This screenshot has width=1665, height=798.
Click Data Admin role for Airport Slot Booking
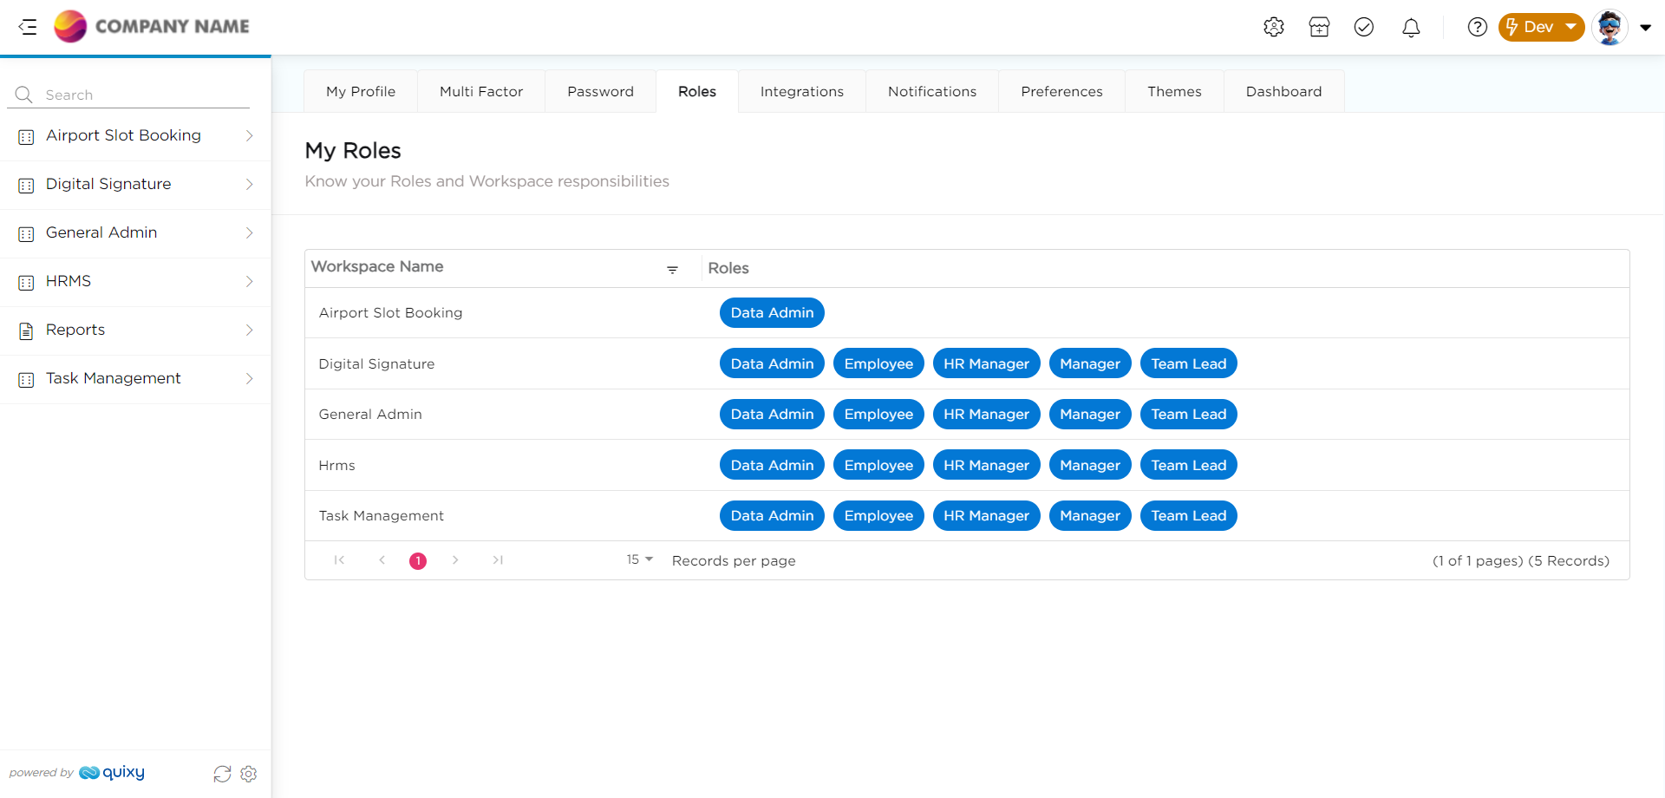(x=772, y=313)
